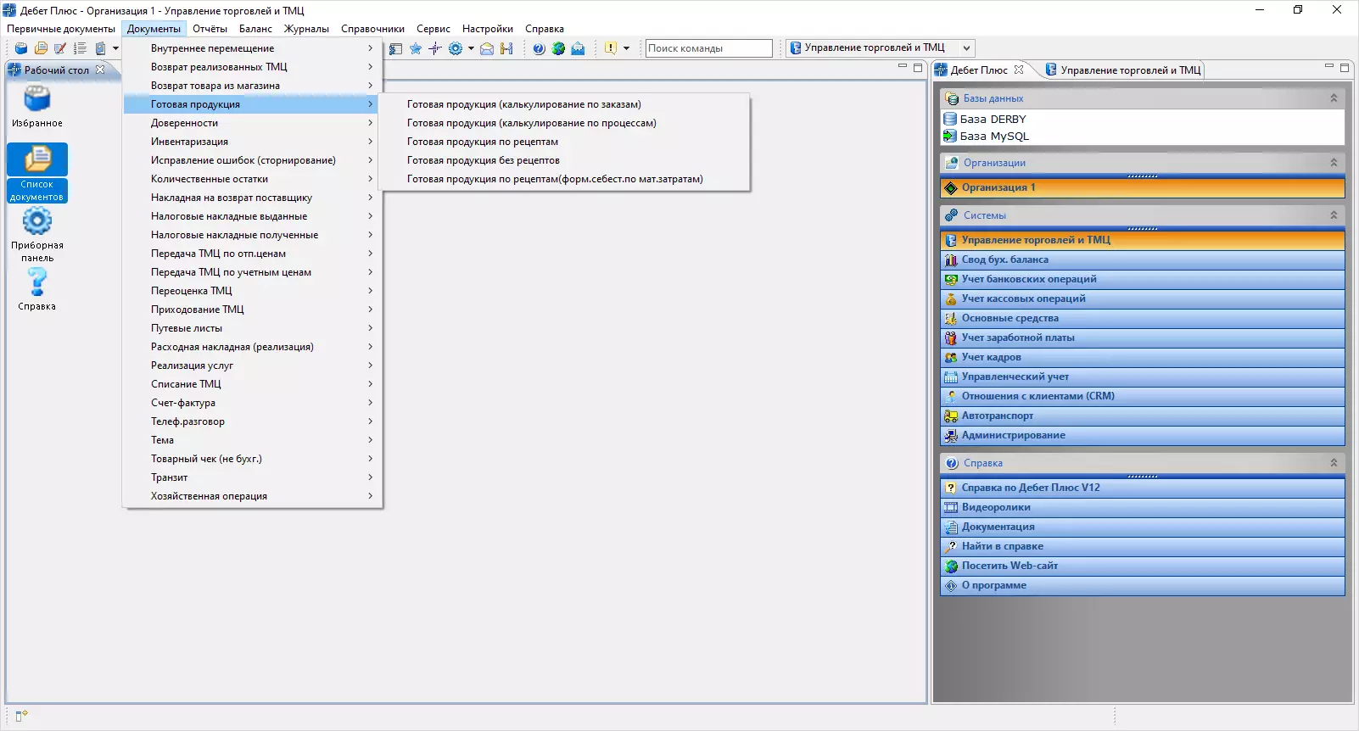This screenshot has width=1359, height=731.
Task: Switch to Управление торговлей и ТМЦ tab
Action: (1122, 70)
